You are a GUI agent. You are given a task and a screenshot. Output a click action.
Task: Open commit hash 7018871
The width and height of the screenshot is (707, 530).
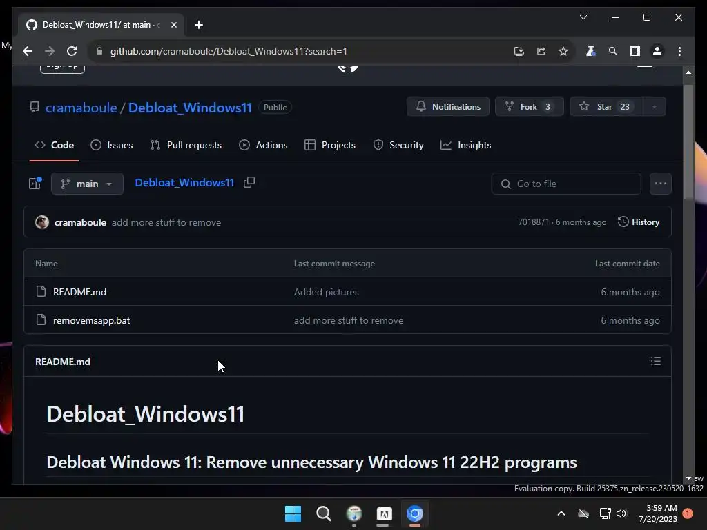(x=534, y=222)
